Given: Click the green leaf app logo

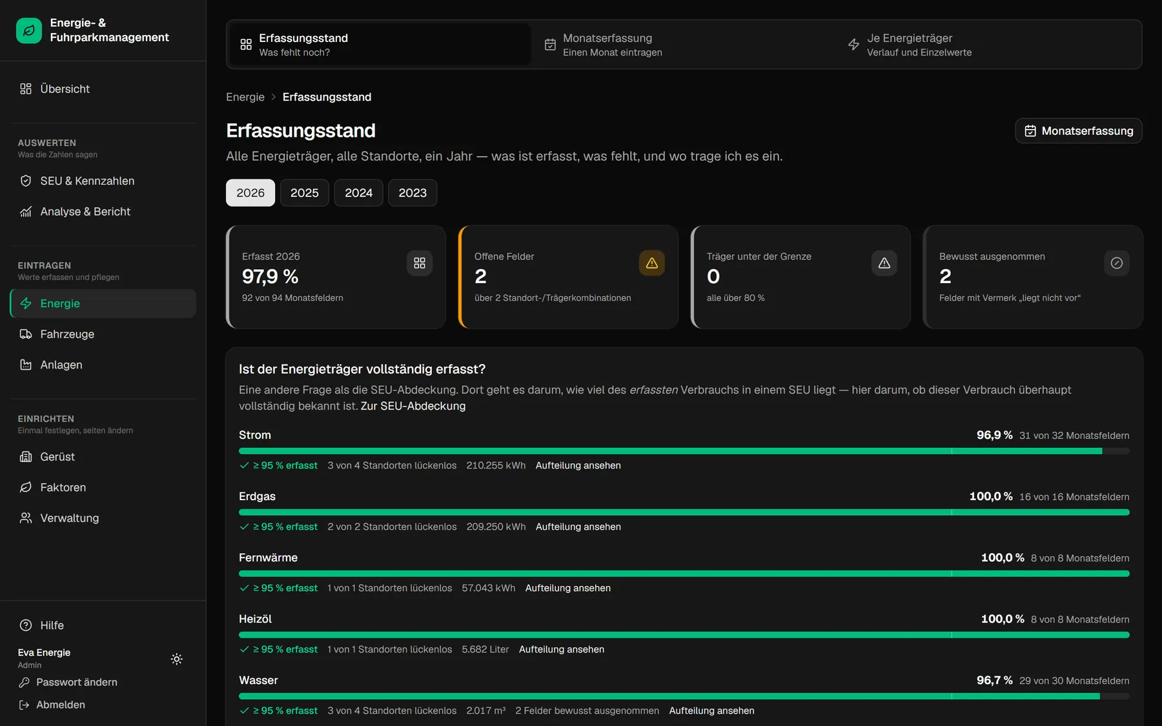Looking at the screenshot, I should [x=29, y=30].
